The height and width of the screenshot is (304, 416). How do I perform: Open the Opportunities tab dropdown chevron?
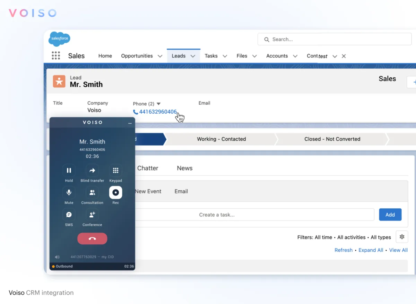(160, 56)
